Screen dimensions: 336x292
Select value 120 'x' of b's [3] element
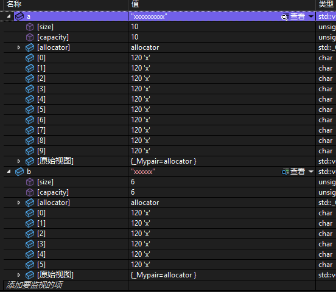click(141, 244)
